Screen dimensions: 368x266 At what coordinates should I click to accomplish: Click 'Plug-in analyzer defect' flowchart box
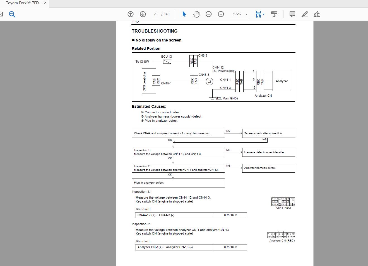click(178, 183)
